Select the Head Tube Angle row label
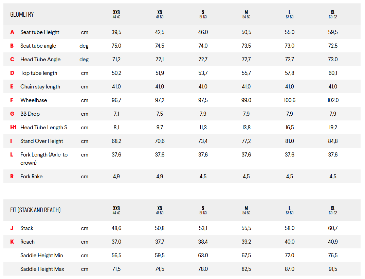 [40, 59]
